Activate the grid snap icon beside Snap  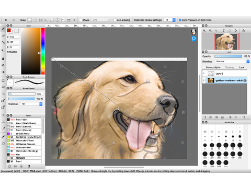(41, 20)
